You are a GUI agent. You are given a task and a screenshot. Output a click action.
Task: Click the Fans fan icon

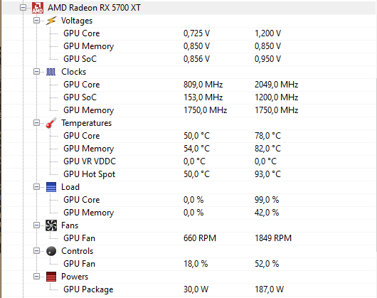51,225
